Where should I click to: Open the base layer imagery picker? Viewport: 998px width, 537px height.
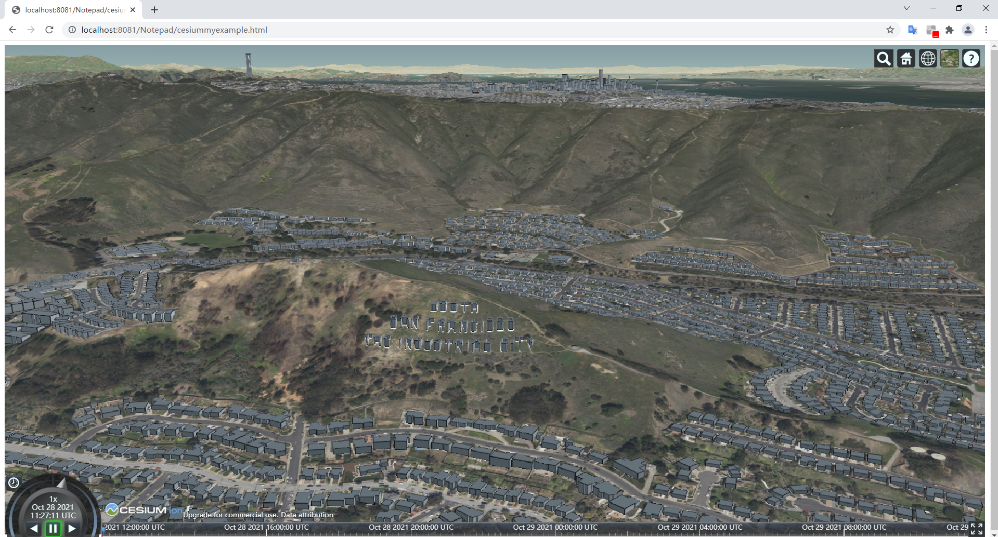pos(950,59)
